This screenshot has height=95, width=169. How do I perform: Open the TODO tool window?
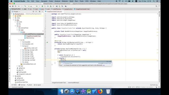click(x=14, y=85)
